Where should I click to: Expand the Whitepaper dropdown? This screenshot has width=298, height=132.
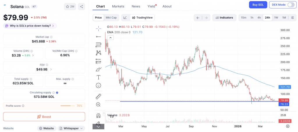(x=71, y=128)
